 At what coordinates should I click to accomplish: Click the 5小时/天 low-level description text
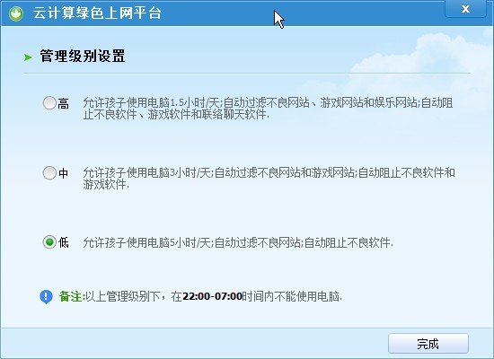pos(238,242)
